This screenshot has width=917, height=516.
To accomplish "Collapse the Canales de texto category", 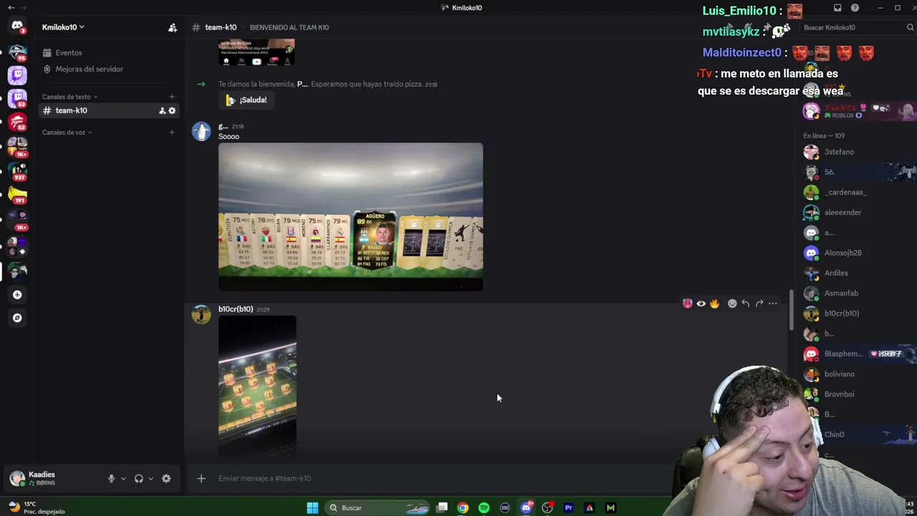I will tap(69, 97).
